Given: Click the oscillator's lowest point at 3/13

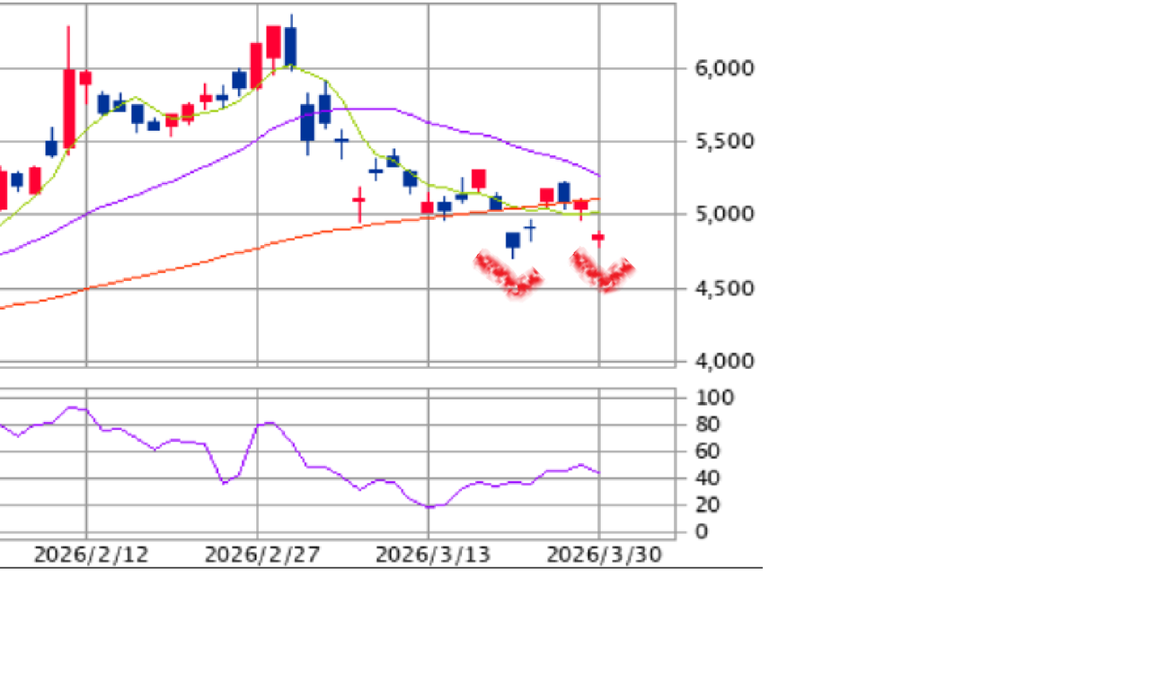Looking at the screenshot, I should pos(429,507).
